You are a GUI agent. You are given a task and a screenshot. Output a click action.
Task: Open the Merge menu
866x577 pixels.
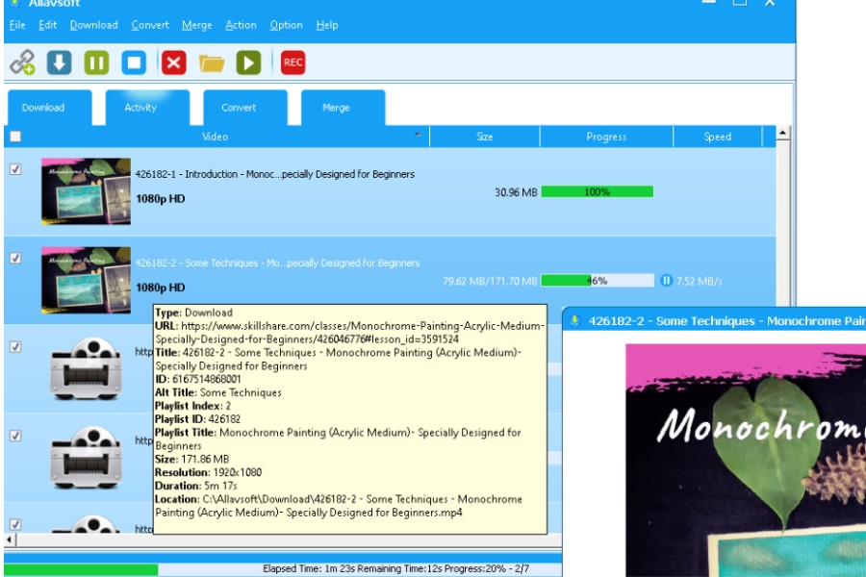(196, 25)
